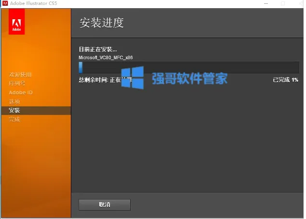Click the 目前正在安装... label
This screenshot has height=219, width=306.
(98, 49)
